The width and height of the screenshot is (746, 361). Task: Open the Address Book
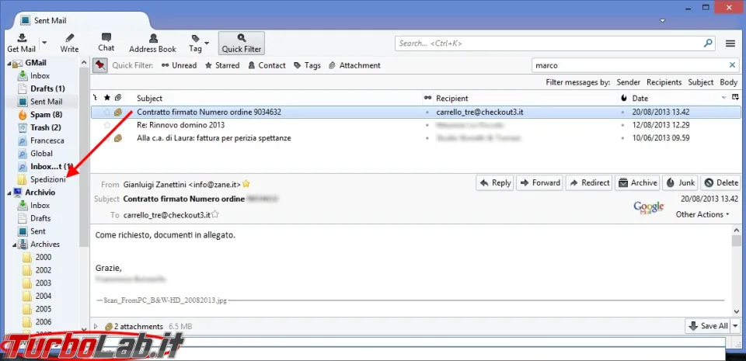tap(153, 43)
